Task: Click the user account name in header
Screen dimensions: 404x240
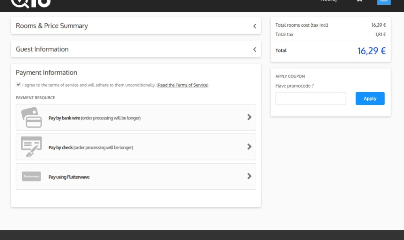Action: coord(328,1)
